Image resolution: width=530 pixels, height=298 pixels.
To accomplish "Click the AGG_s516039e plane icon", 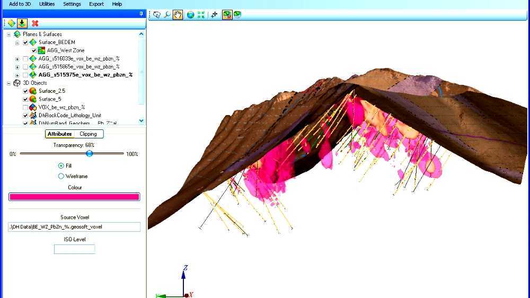I will (x=33, y=58).
